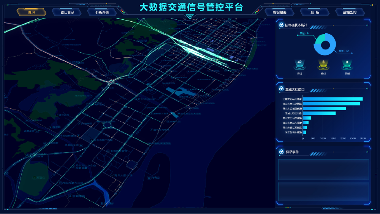Image resolution: width=380 pixels, height=214 pixels.
Task: Open the 首页 home tab
Action: [x=32, y=12]
